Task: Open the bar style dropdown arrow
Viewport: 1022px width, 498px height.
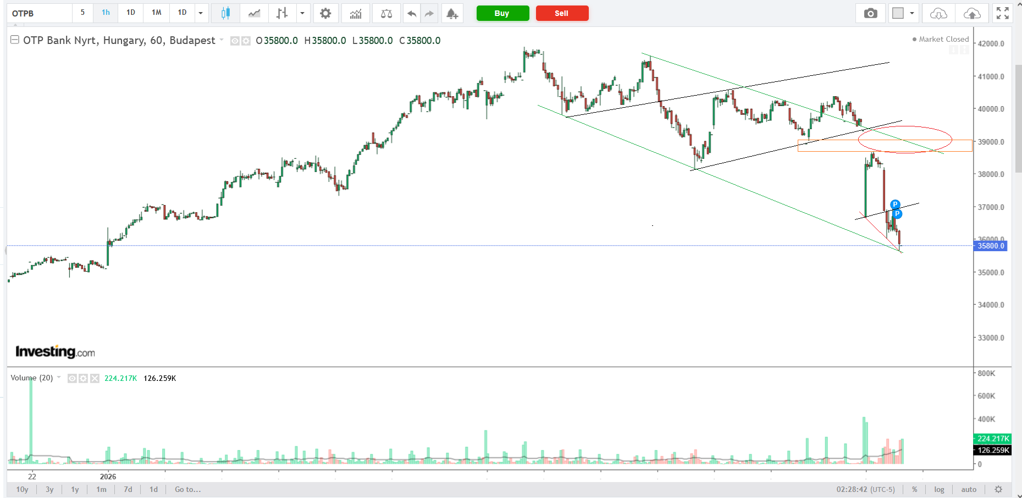Action: pyautogui.click(x=302, y=13)
